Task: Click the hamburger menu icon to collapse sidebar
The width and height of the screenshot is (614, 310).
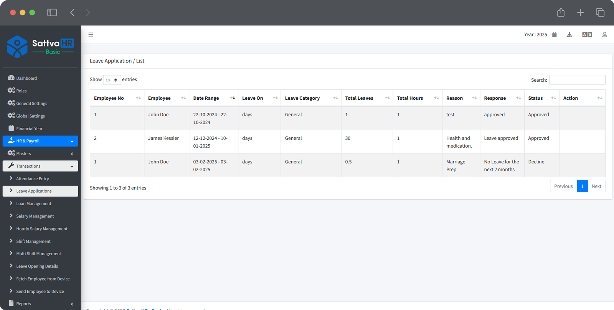Action: [x=91, y=35]
